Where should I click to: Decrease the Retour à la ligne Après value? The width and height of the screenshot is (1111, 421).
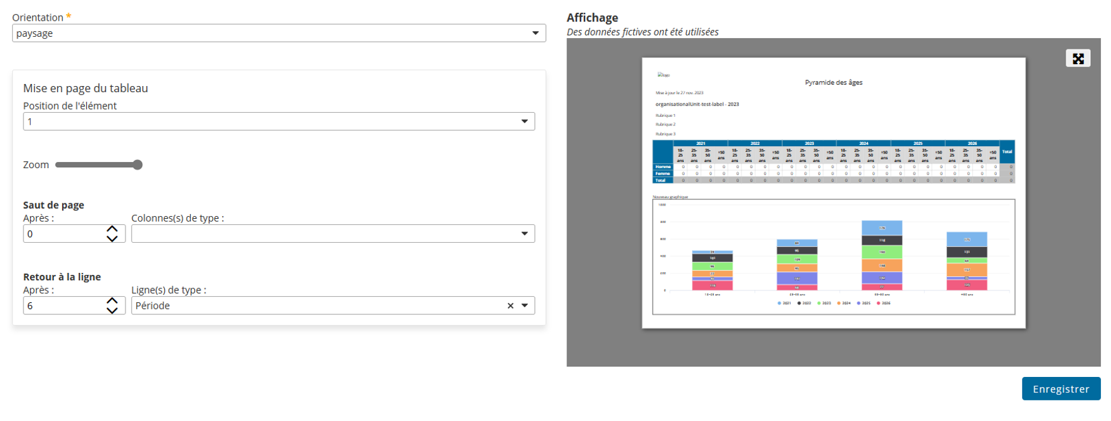[112, 310]
